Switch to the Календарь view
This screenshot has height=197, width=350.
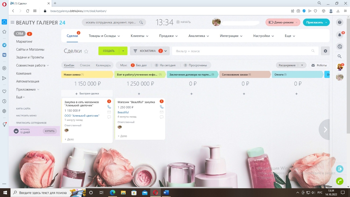tap(103, 65)
